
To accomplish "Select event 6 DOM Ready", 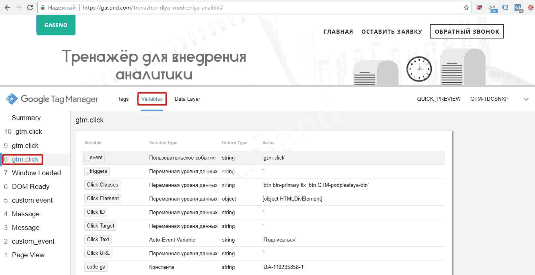I will click(x=26, y=187).
